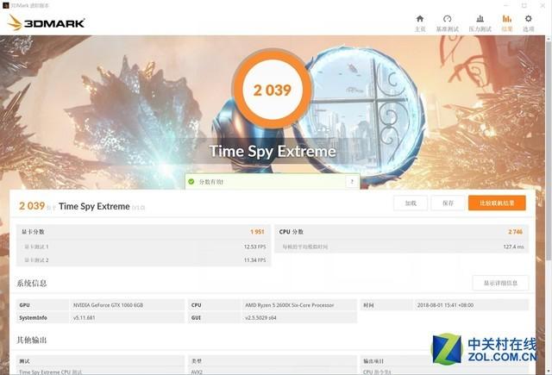552x375 pixels.
Task: Click the 3DMark logo
Action: point(46,23)
